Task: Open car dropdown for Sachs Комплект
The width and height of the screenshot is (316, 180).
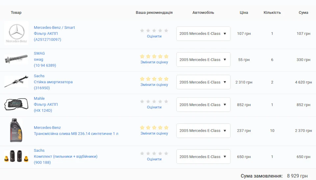Action: [x=203, y=156]
